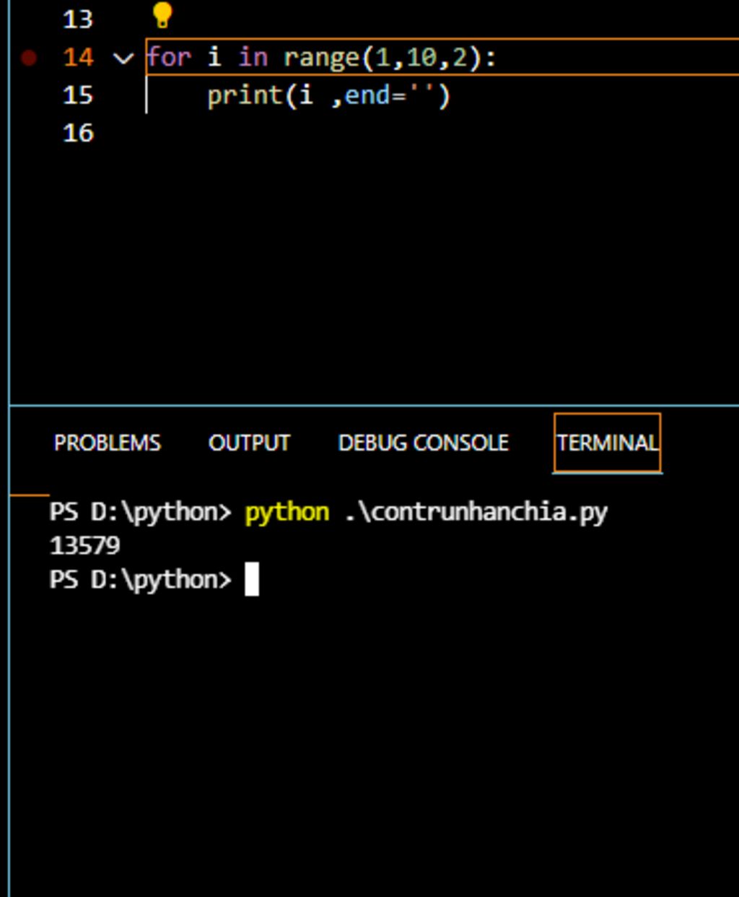Click the 13579 output line in terminal
This screenshot has height=897, width=739.
[x=84, y=546]
